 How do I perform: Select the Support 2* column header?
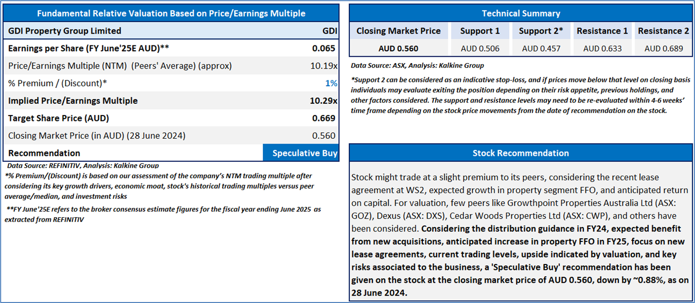541,31
